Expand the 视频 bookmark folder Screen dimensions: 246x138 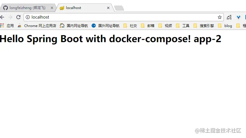(165, 26)
